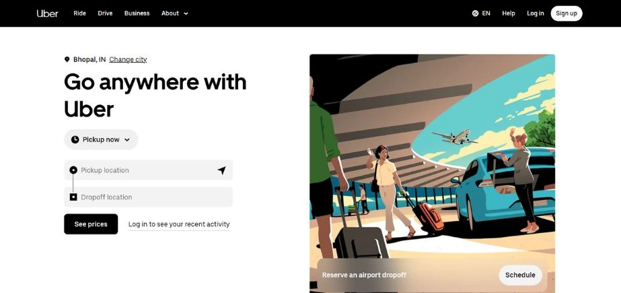Click the Uber logo
Viewport: 621px width, 293px height.
tap(48, 13)
